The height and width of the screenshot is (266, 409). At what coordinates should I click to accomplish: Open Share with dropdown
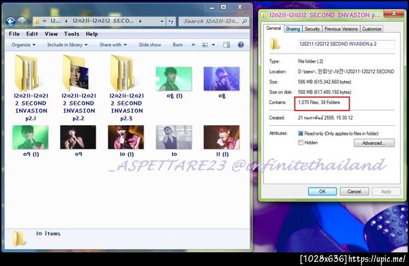[x=113, y=45]
